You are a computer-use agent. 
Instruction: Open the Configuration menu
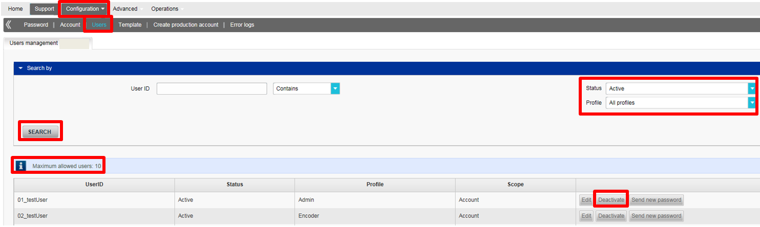tap(85, 9)
